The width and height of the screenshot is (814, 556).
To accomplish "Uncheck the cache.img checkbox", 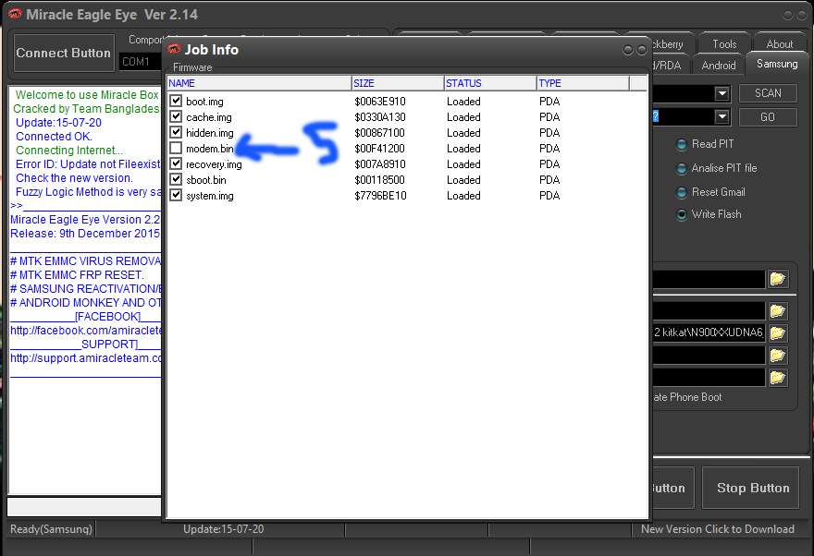I will point(176,116).
